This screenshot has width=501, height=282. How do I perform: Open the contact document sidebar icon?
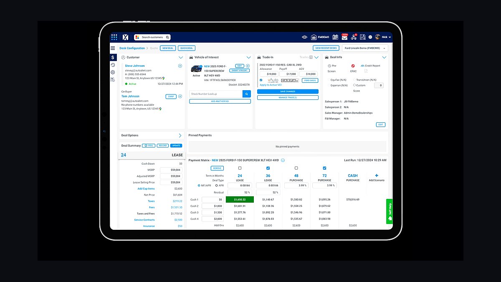coord(113,79)
